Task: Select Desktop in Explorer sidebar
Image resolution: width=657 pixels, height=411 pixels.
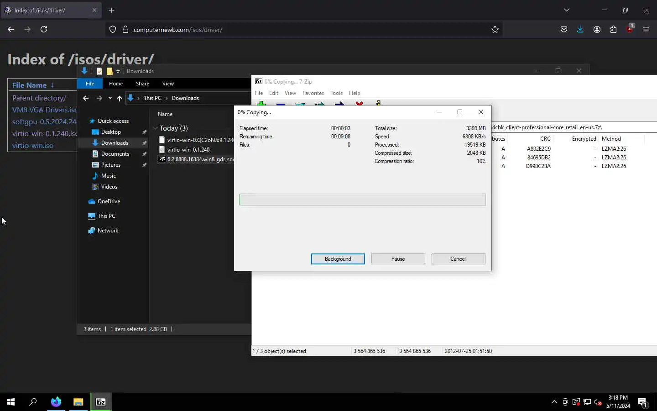Action: (111, 132)
